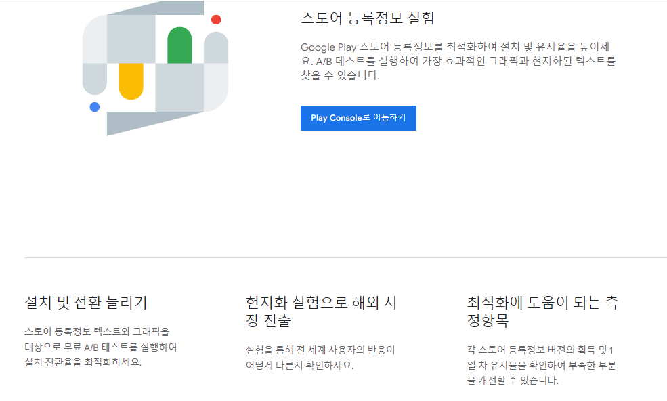Click the Play Console로 이동하기 button
Viewport: 667px width, 401px height.
tap(358, 118)
